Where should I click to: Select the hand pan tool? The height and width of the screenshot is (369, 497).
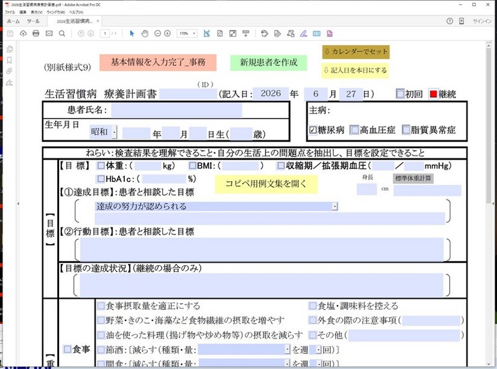[145, 34]
